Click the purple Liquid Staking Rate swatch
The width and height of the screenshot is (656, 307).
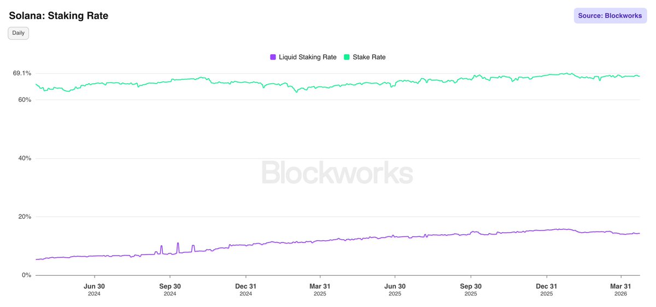[273, 57]
